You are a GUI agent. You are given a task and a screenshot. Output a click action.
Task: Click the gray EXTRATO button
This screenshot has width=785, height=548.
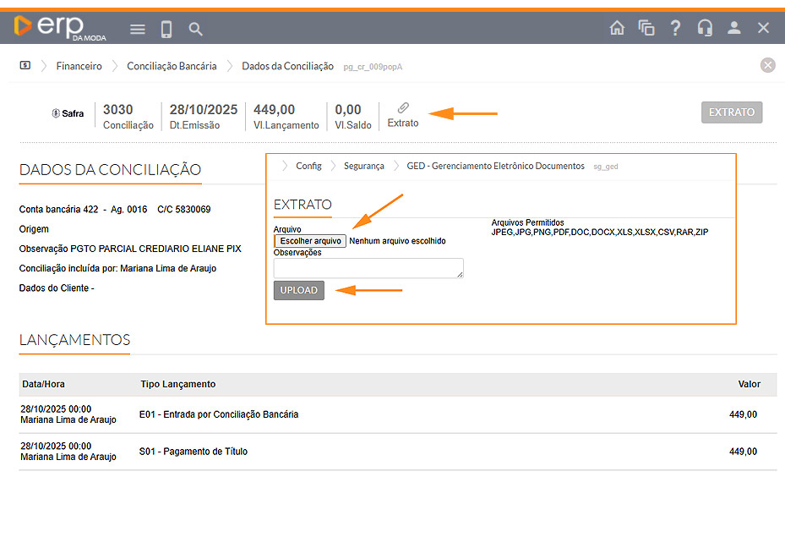coord(731,112)
